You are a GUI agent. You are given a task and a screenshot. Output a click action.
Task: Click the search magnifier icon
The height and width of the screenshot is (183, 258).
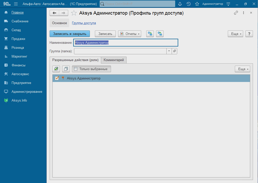click(x=102, y=4)
